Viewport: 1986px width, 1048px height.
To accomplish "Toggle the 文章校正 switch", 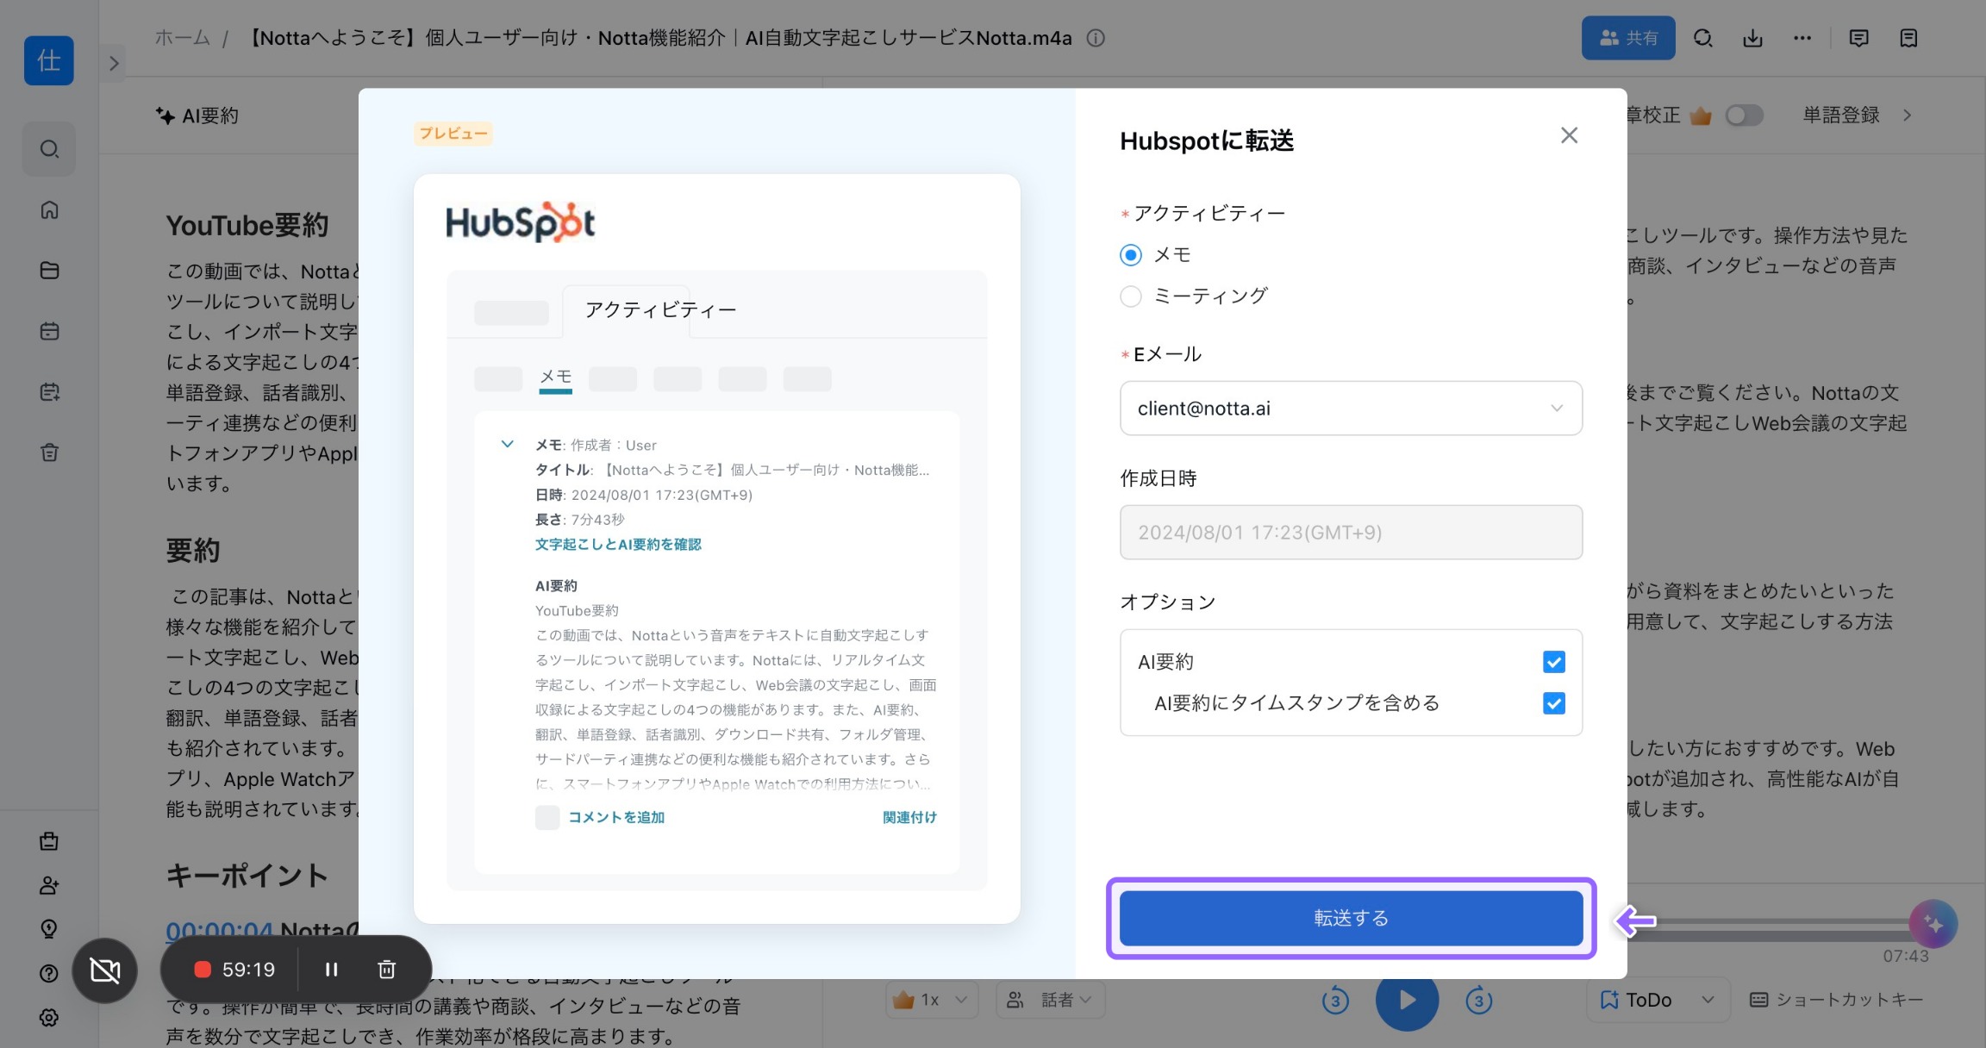I will [x=1744, y=115].
